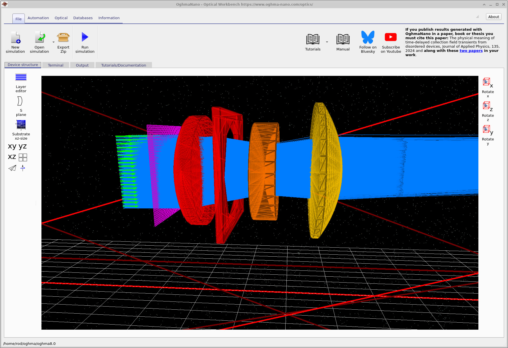Open the Substrate xz-size settings
Screen dimensions: 508x348
click(x=21, y=129)
